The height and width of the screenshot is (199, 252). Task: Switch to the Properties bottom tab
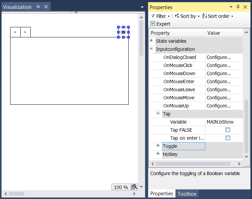[x=162, y=194]
